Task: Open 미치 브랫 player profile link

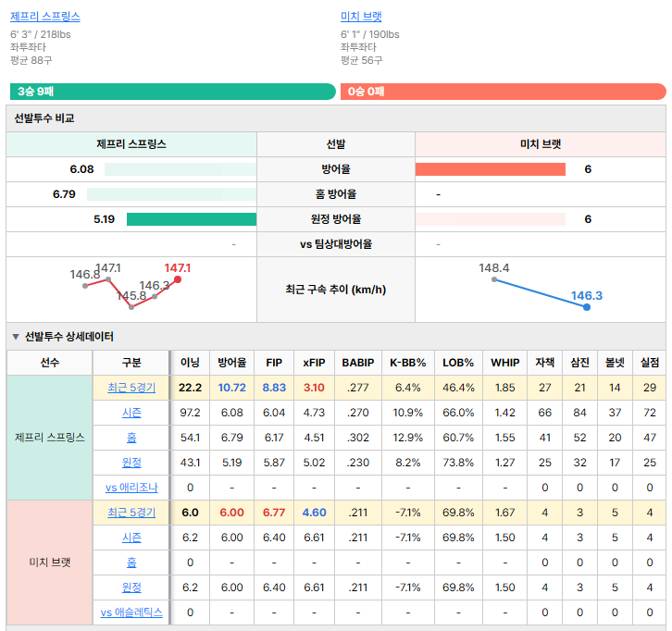Action: 361,17
